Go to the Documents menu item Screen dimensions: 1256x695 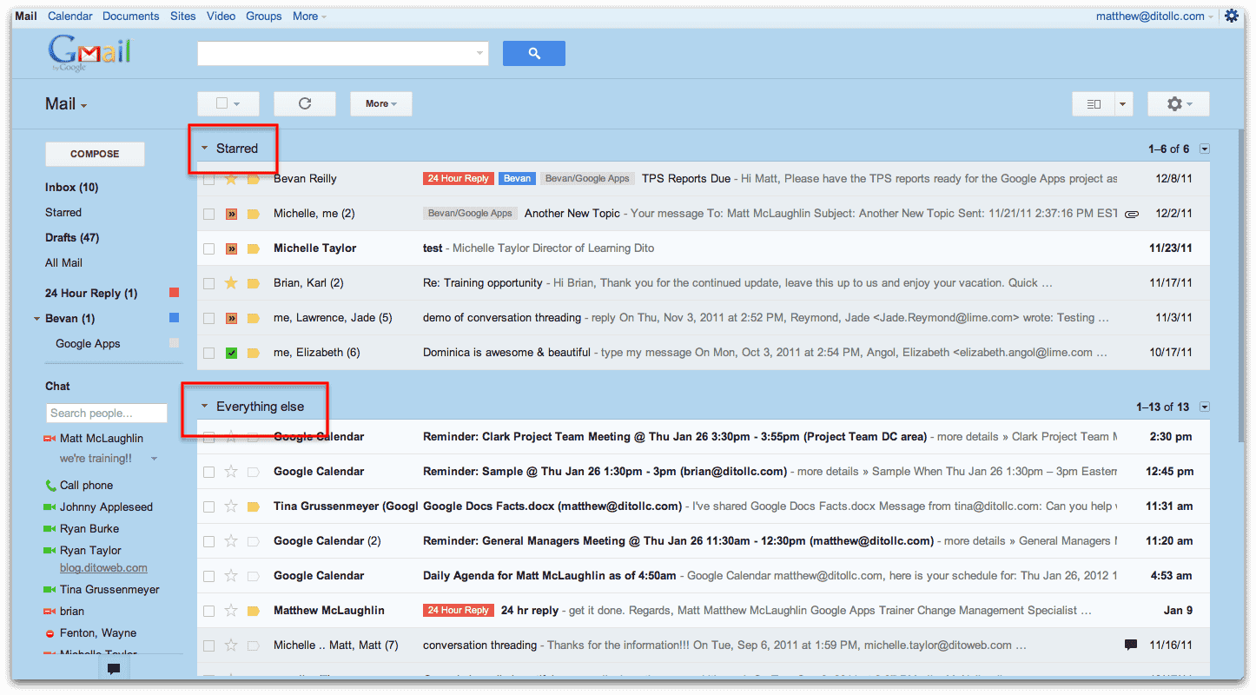point(130,15)
